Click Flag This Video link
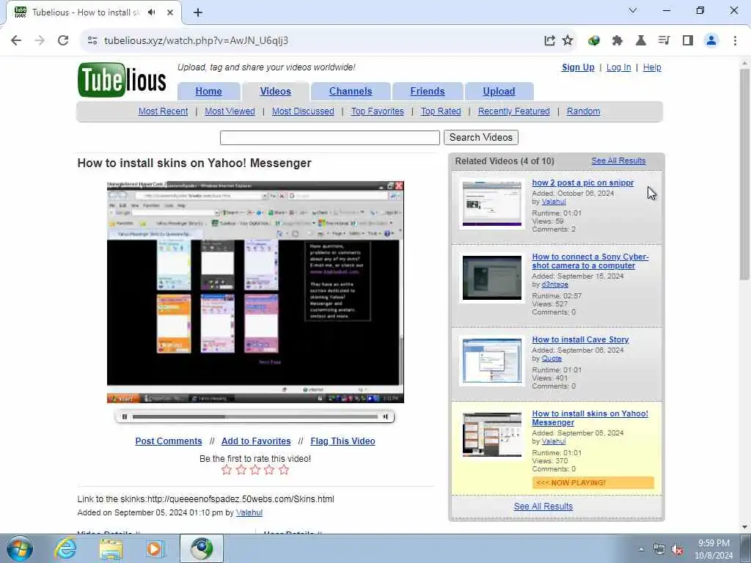This screenshot has width=751, height=563. click(342, 441)
